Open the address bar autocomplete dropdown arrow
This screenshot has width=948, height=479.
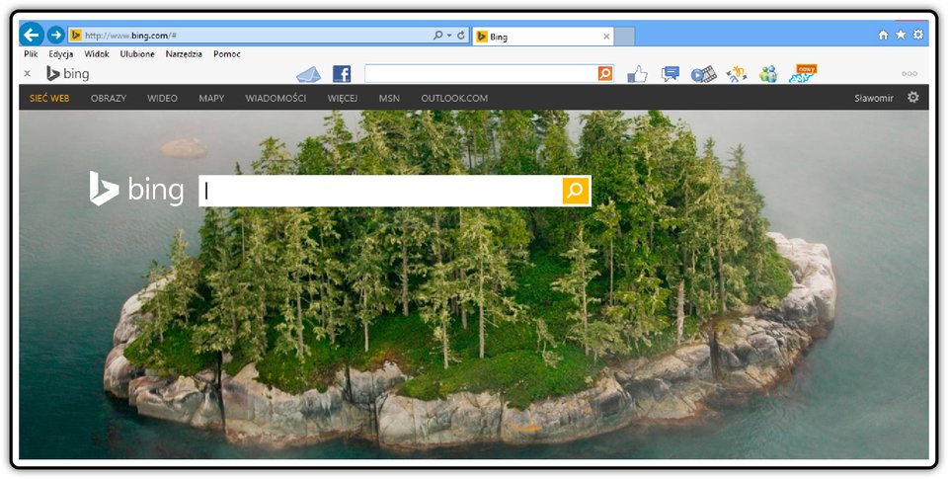[449, 36]
